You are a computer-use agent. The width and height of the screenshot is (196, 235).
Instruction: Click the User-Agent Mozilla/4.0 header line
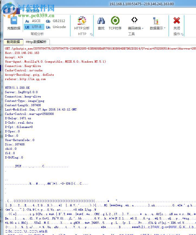tap(55, 62)
